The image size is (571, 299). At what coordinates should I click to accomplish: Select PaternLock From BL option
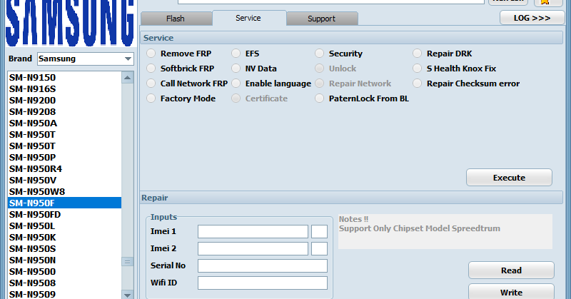(319, 98)
